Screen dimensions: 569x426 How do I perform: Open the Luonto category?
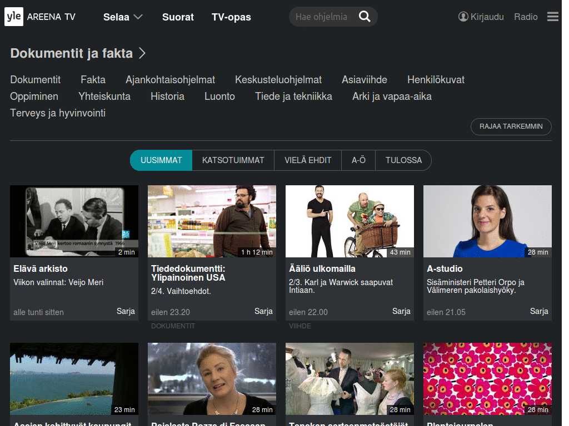(x=219, y=97)
